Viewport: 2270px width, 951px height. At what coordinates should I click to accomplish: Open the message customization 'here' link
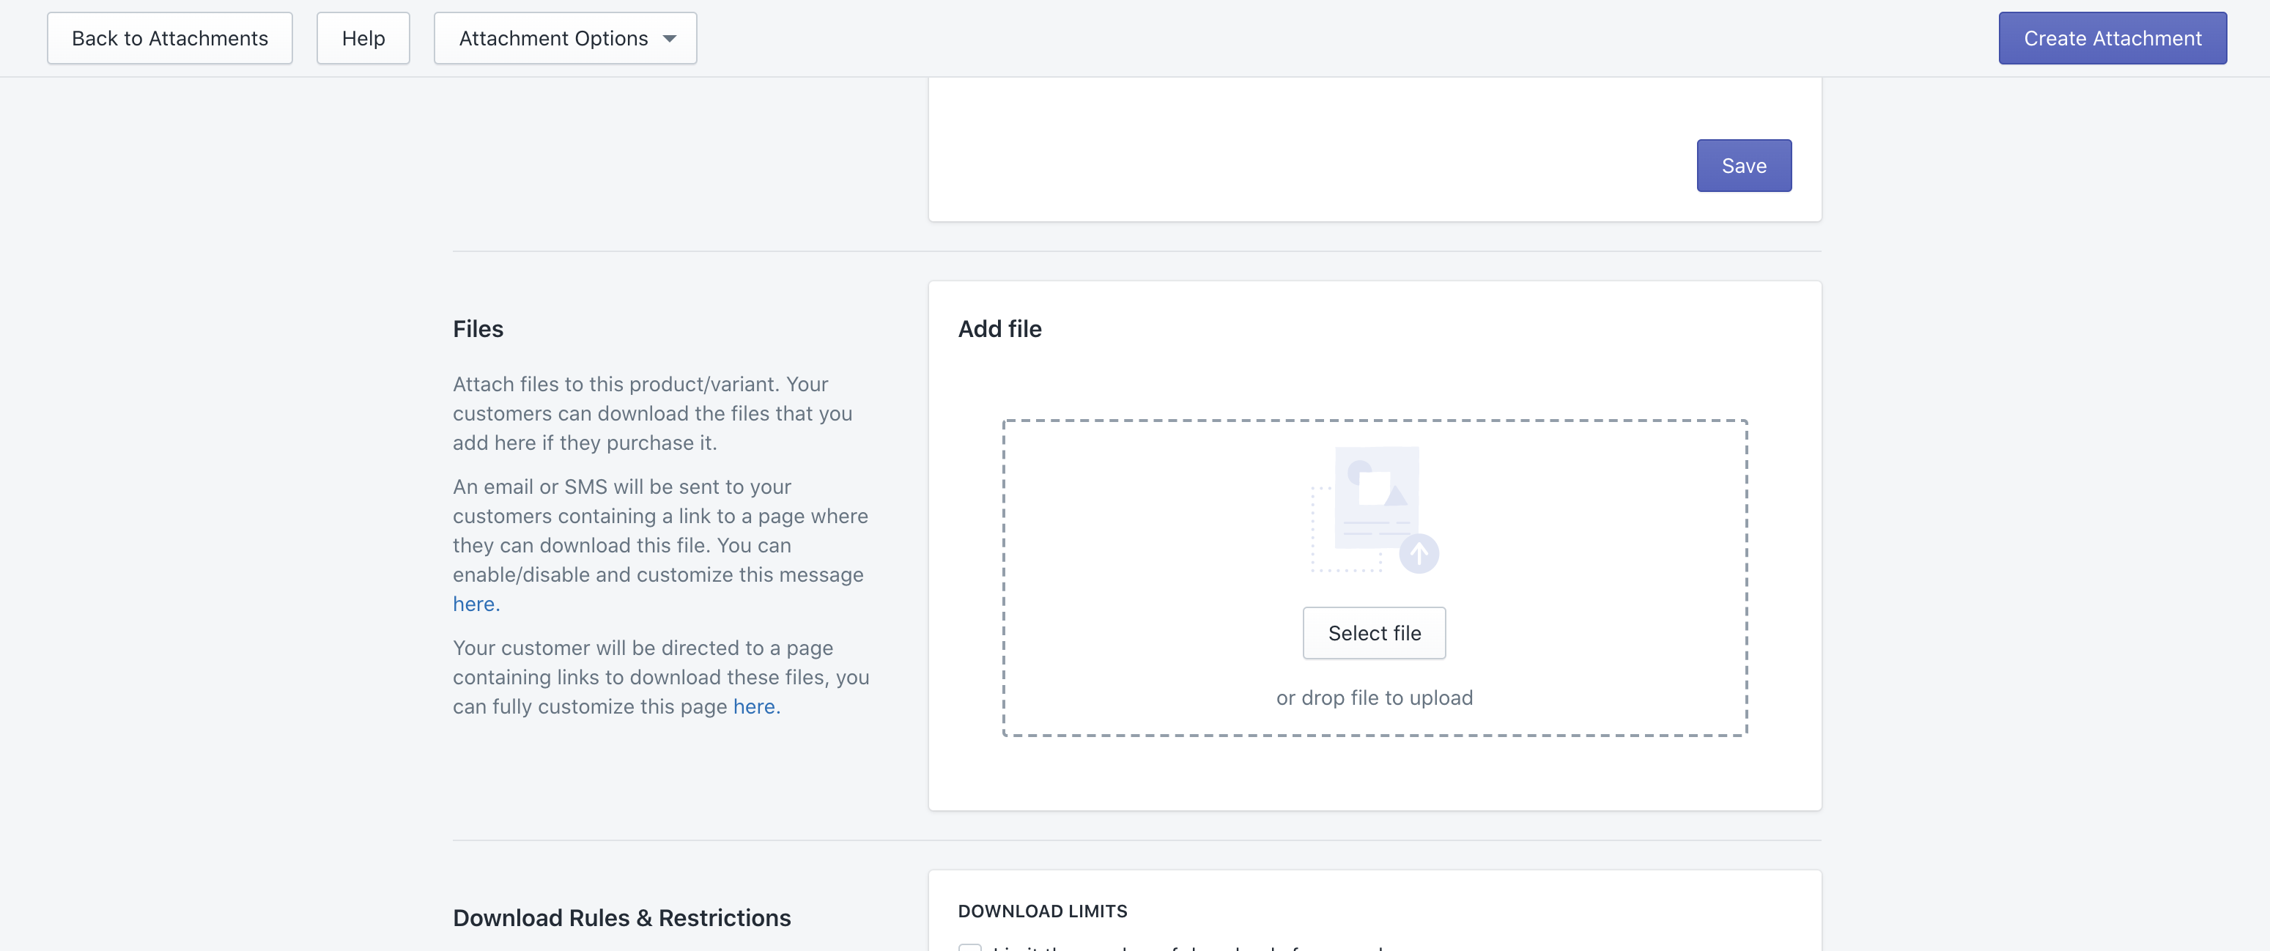click(x=473, y=604)
